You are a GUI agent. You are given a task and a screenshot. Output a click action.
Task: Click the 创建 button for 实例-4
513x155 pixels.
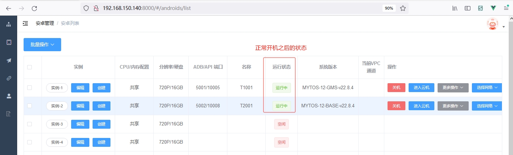tap(101, 142)
